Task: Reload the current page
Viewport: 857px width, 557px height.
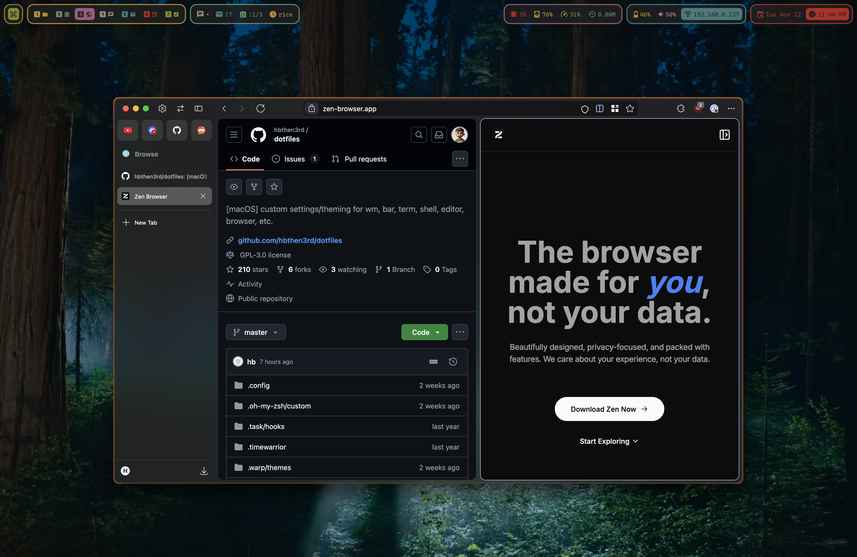Action: pyautogui.click(x=261, y=108)
